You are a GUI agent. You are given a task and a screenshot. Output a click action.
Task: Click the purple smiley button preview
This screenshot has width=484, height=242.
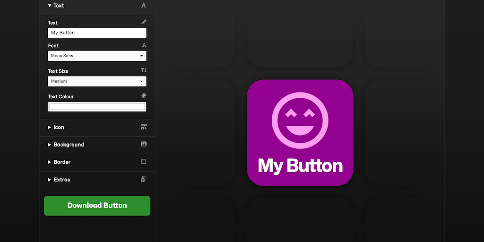(300, 133)
